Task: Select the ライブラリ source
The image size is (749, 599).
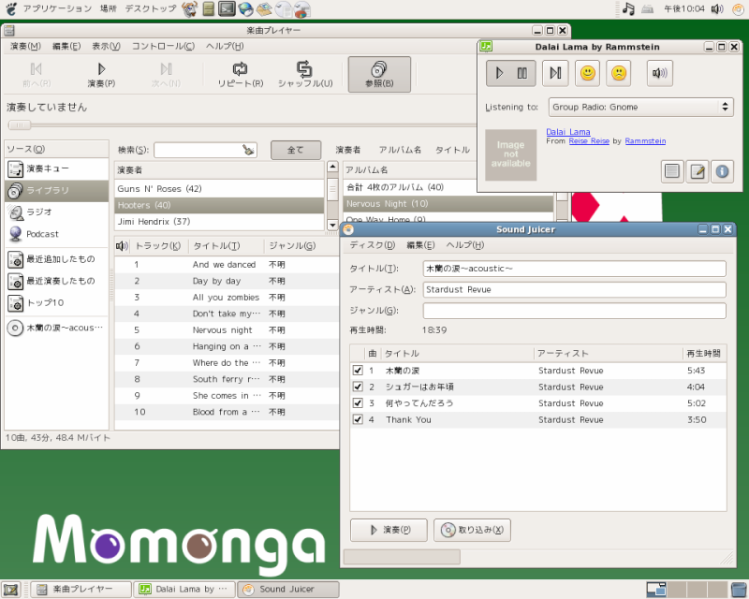Action: (57, 191)
